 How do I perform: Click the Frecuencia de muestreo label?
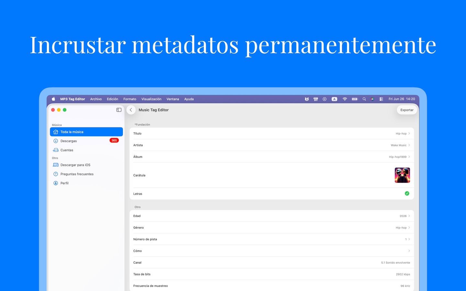click(x=150, y=286)
